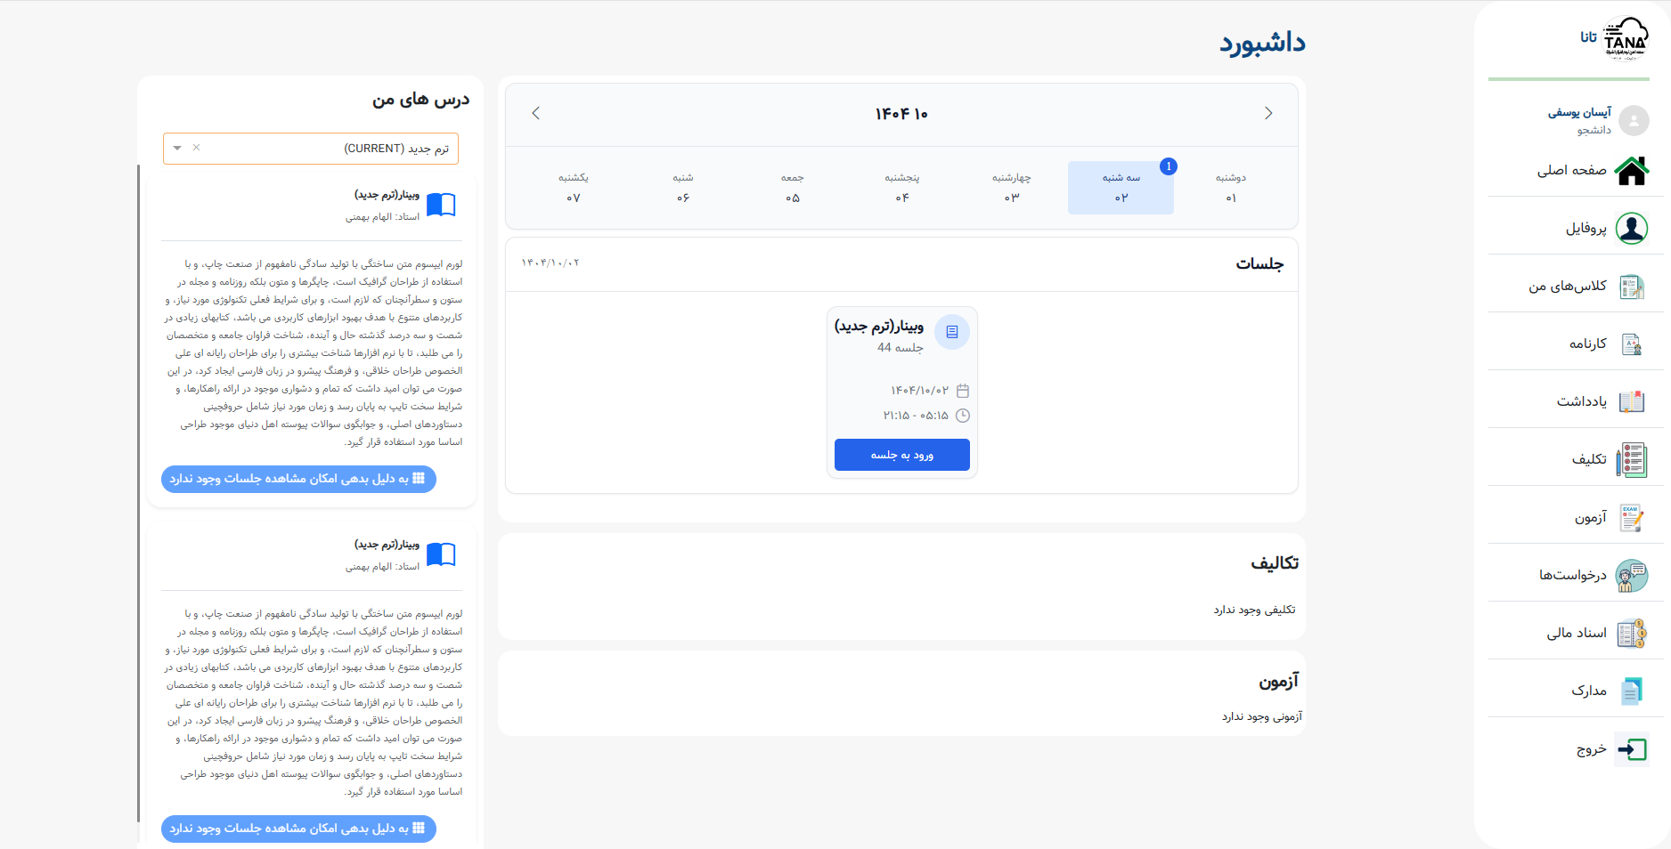Image resolution: width=1671 pixels, height=849 pixels.
Task: Click the ورود به جلسه button
Action: click(x=901, y=455)
